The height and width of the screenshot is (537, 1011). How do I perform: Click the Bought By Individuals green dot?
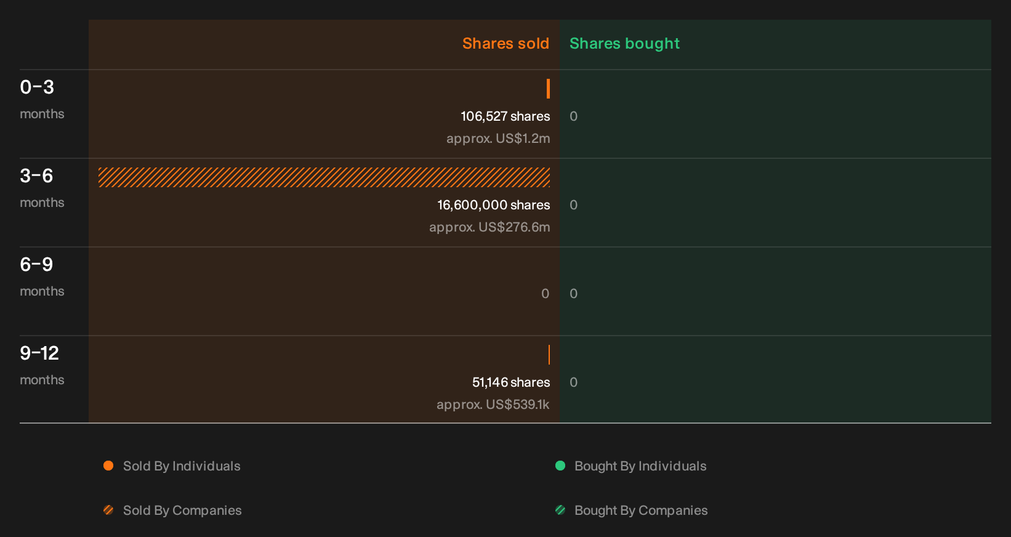click(560, 466)
